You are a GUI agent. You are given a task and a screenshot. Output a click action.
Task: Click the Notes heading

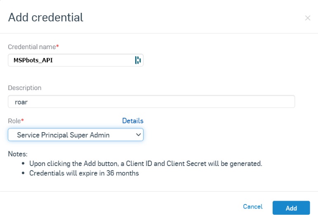click(18, 154)
